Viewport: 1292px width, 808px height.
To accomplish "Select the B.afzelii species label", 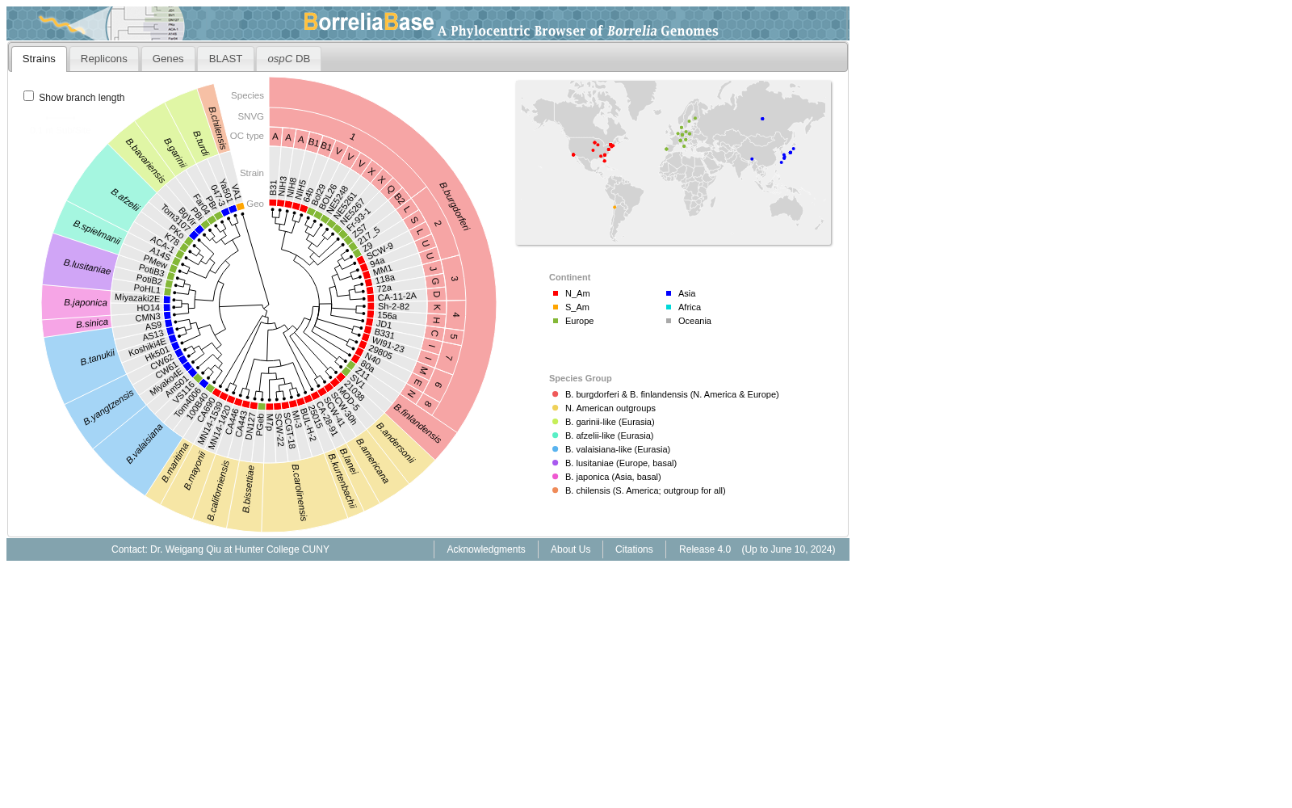I will pos(125,200).
